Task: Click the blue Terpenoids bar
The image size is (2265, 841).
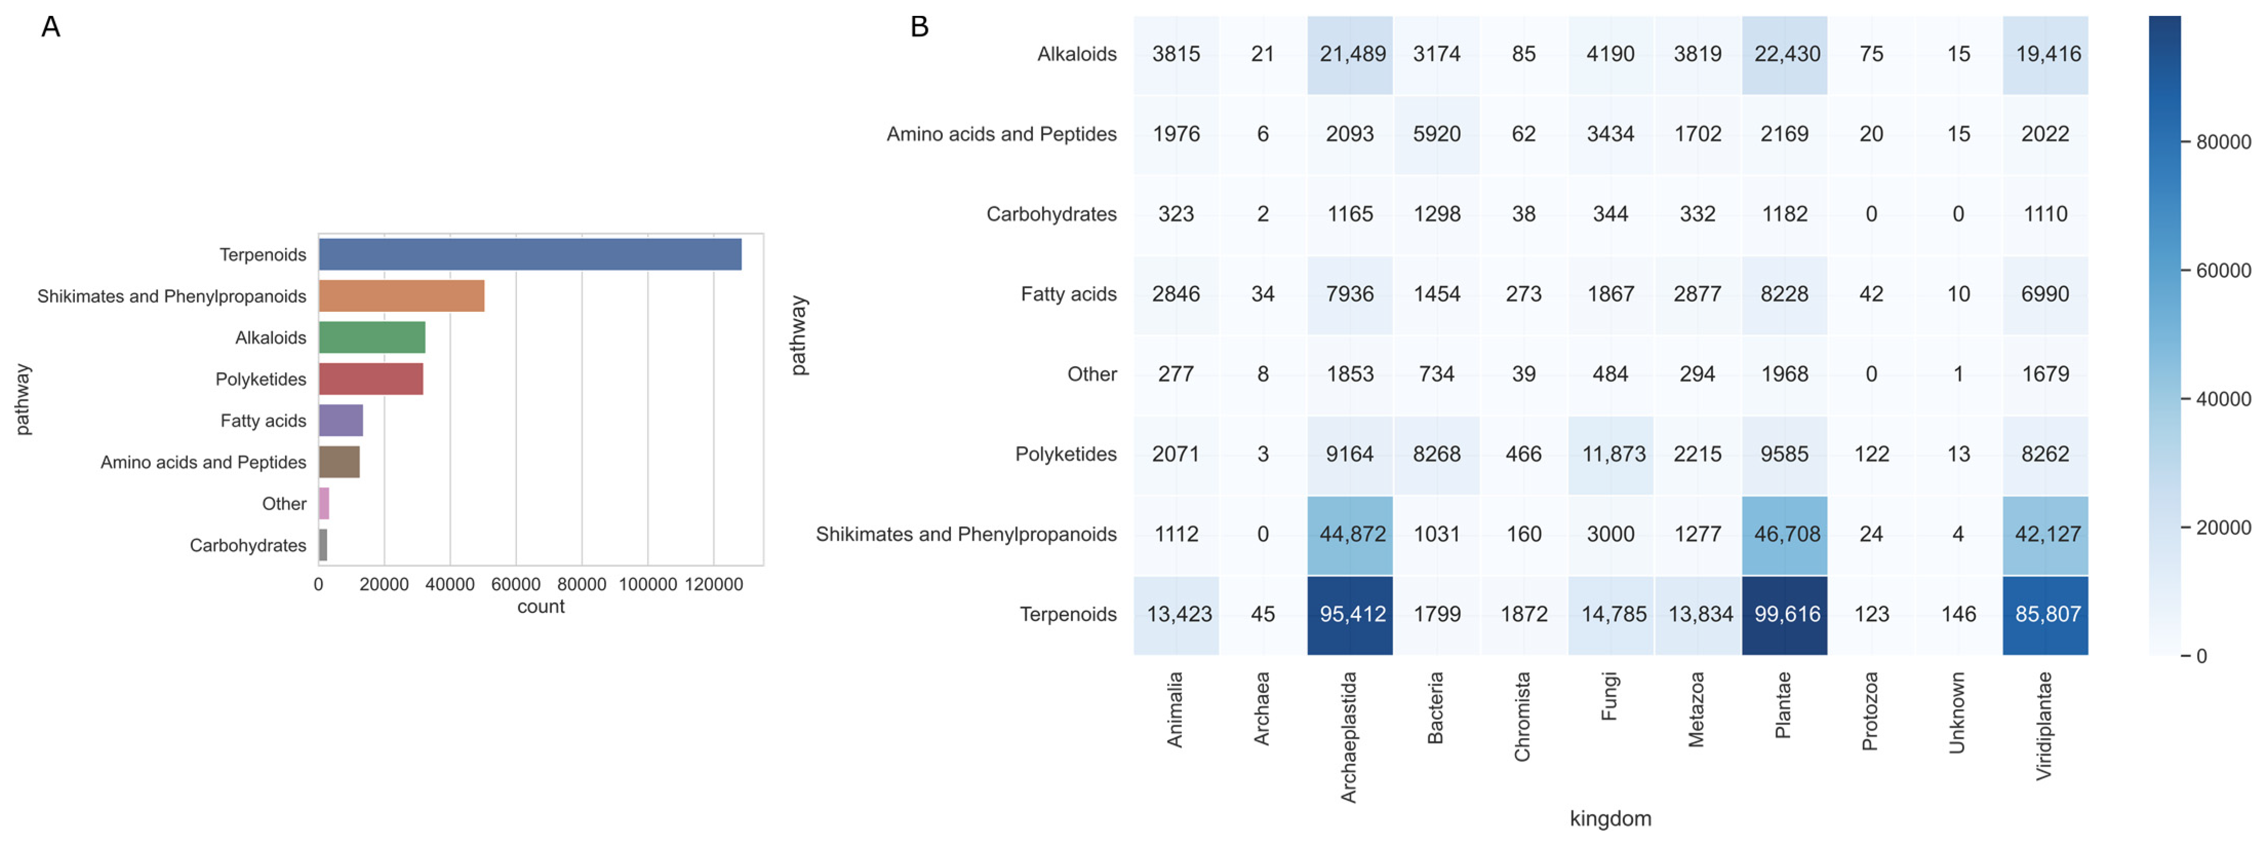Action: [529, 255]
